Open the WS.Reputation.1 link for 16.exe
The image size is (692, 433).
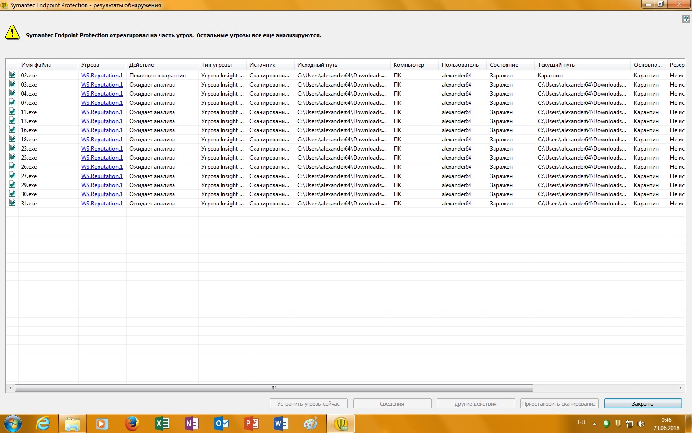pos(102,130)
